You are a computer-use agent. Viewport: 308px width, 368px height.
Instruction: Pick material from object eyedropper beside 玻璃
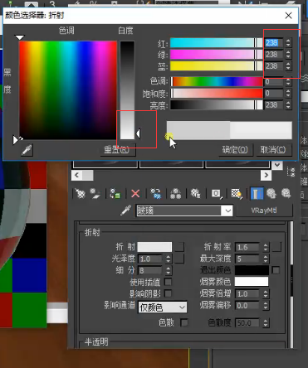[125, 211]
